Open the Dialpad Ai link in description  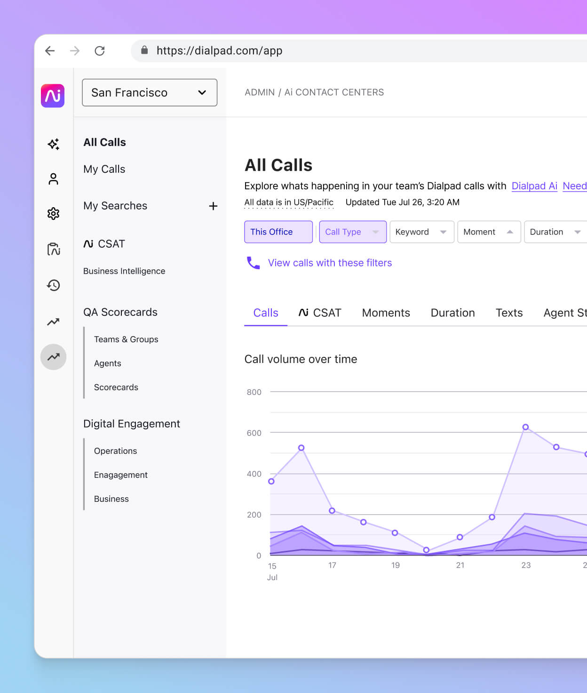pyautogui.click(x=534, y=186)
